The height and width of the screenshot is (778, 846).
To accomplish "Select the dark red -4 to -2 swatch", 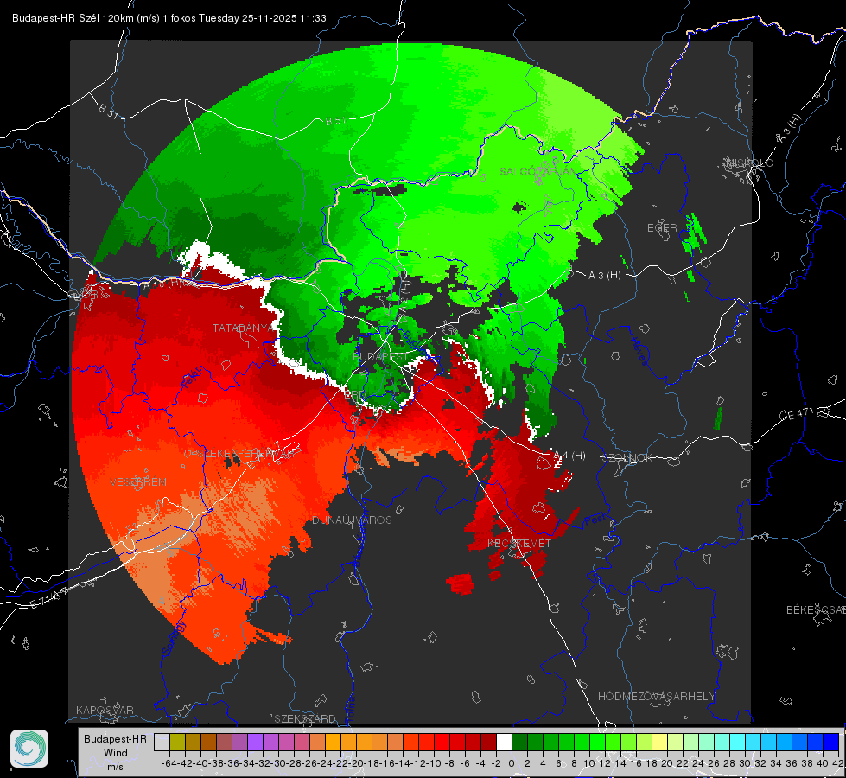I will pyautogui.click(x=488, y=742).
